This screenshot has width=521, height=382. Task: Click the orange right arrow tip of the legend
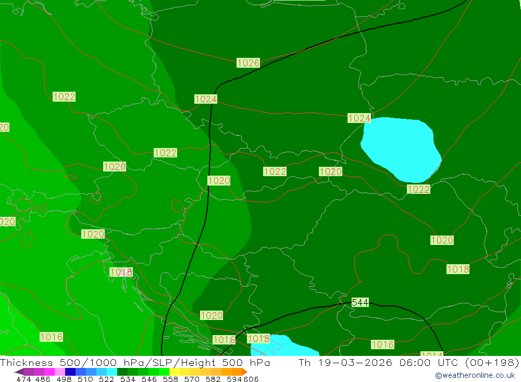245,372
